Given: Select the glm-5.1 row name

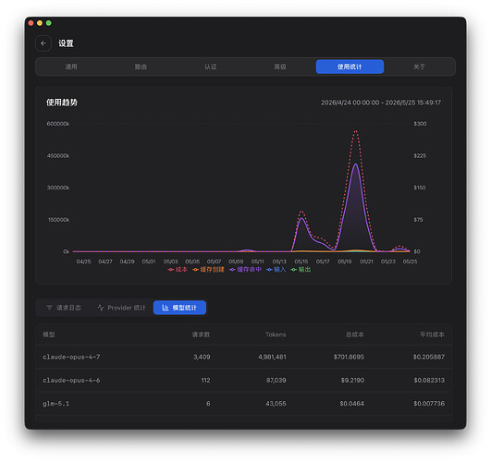Looking at the screenshot, I should click(55, 404).
